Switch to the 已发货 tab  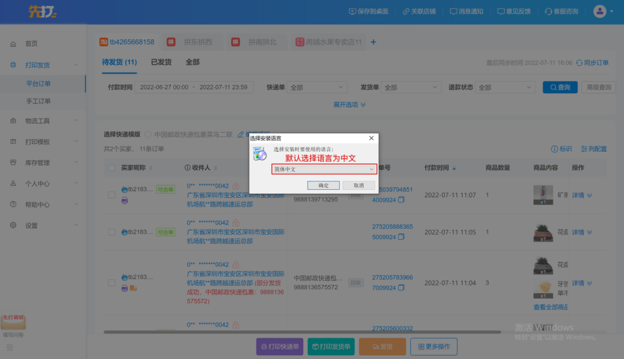click(160, 62)
